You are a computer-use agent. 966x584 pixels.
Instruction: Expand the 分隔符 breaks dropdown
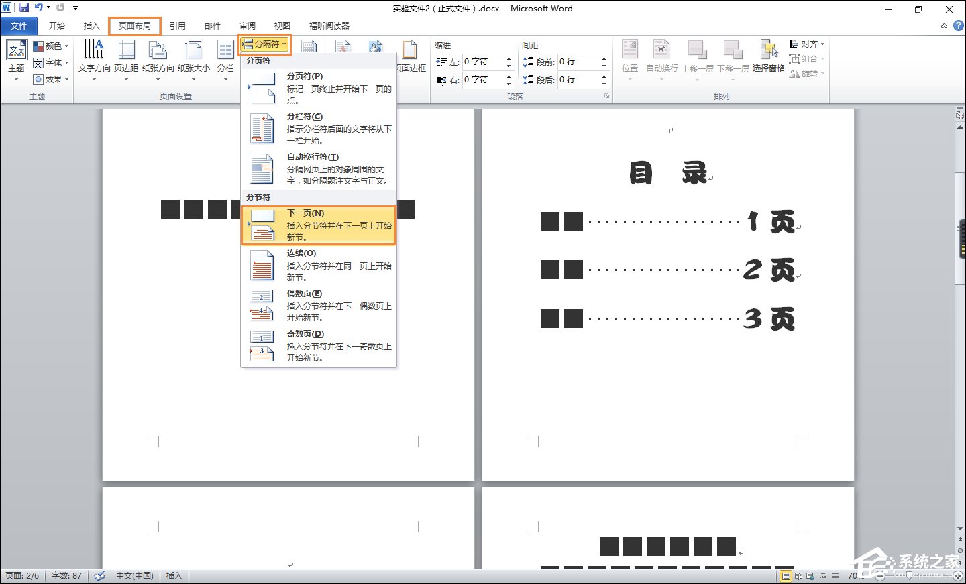tap(265, 44)
